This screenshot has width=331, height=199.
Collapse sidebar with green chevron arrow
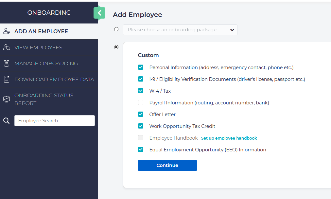tap(99, 13)
